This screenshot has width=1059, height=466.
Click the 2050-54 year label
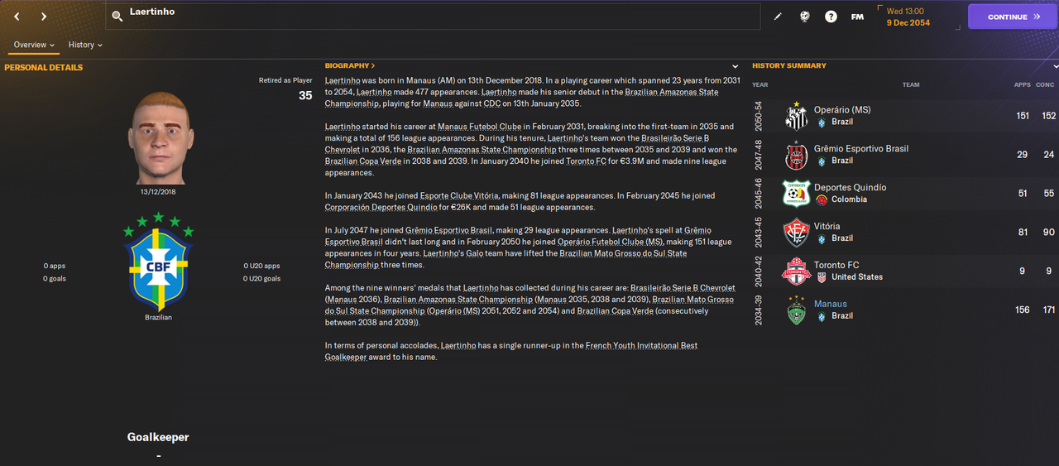758,116
